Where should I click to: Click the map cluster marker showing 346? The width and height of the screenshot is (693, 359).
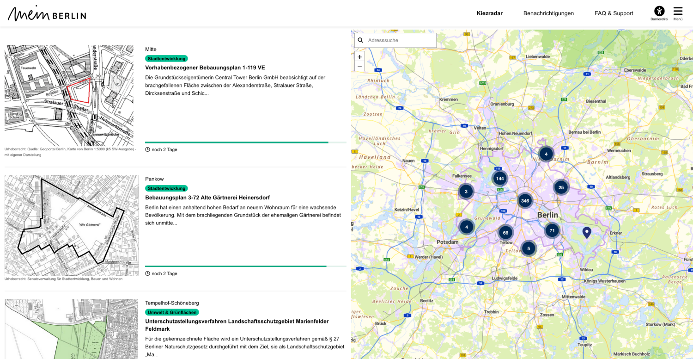(x=525, y=201)
